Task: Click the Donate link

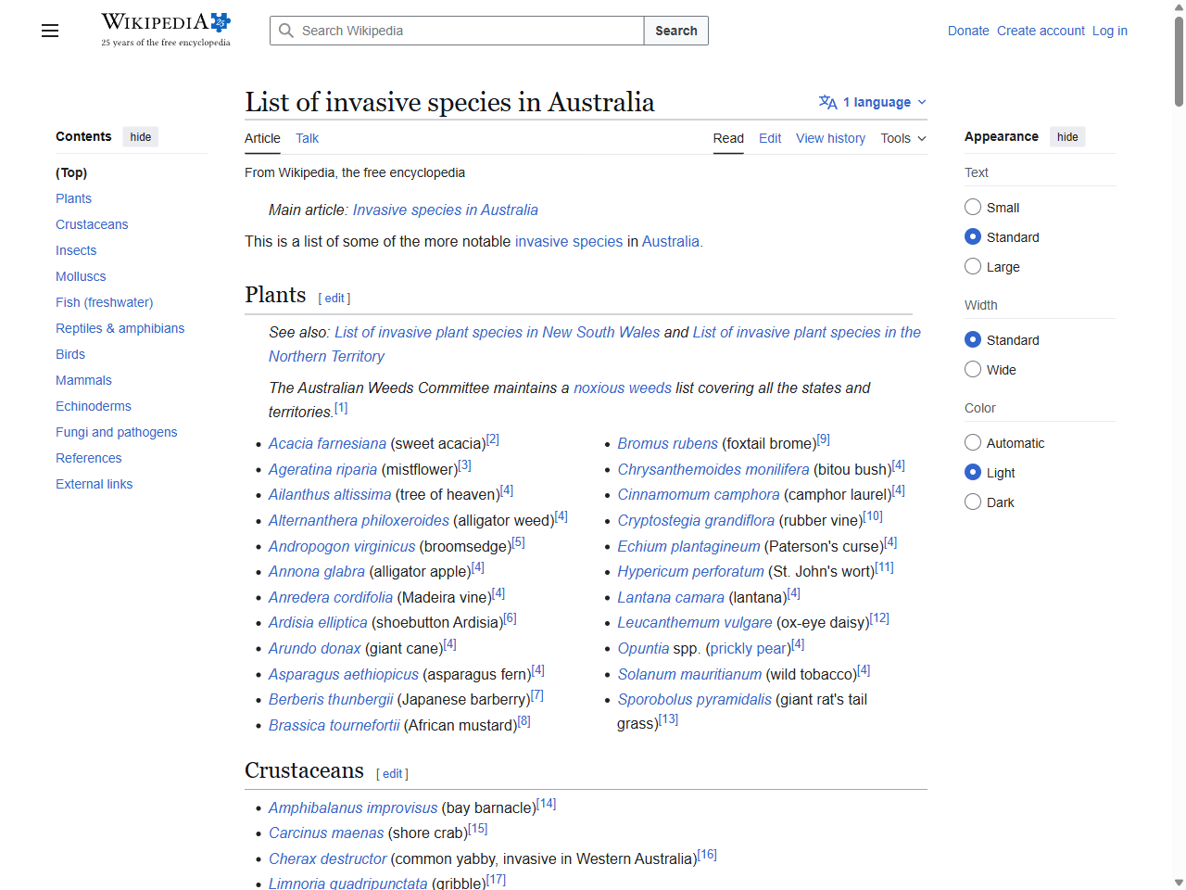Action: 968,31
